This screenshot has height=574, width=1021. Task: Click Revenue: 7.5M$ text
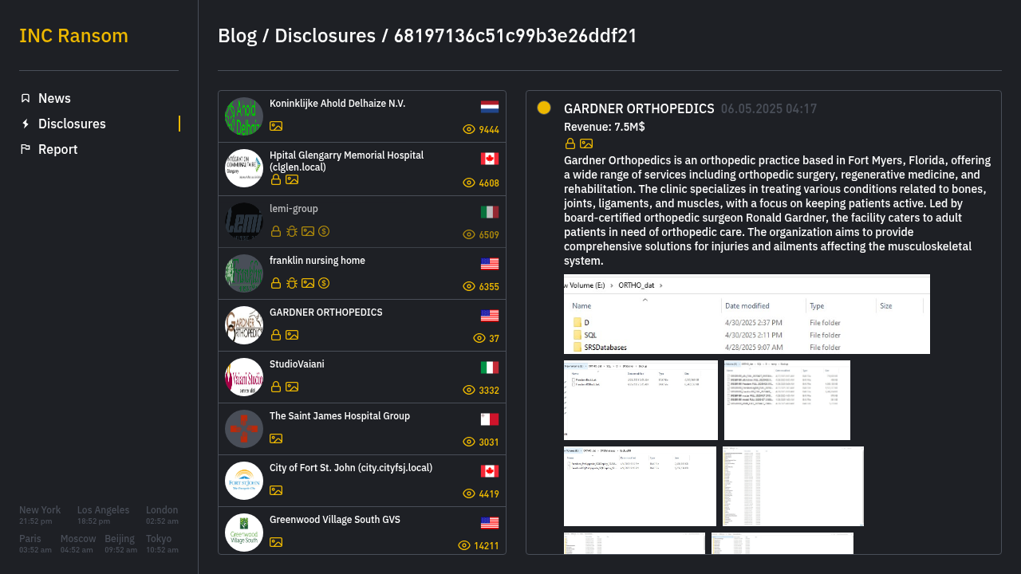click(x=605, y=127)
